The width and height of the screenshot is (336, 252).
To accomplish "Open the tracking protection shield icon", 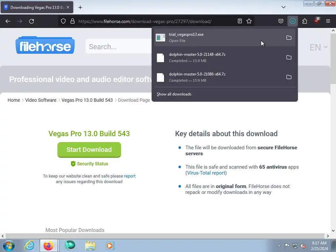I will tap(63, 21).
